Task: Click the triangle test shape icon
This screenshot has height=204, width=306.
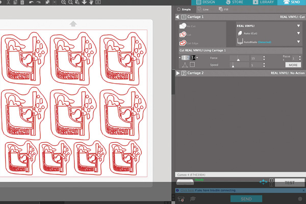Action: tap(185, 65)
